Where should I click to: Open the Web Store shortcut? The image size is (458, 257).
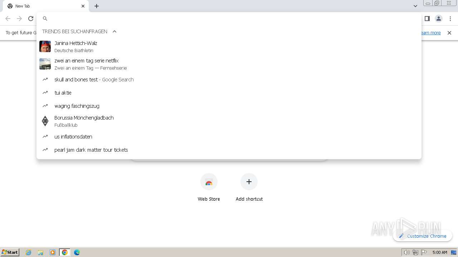(x=209, y=187)
